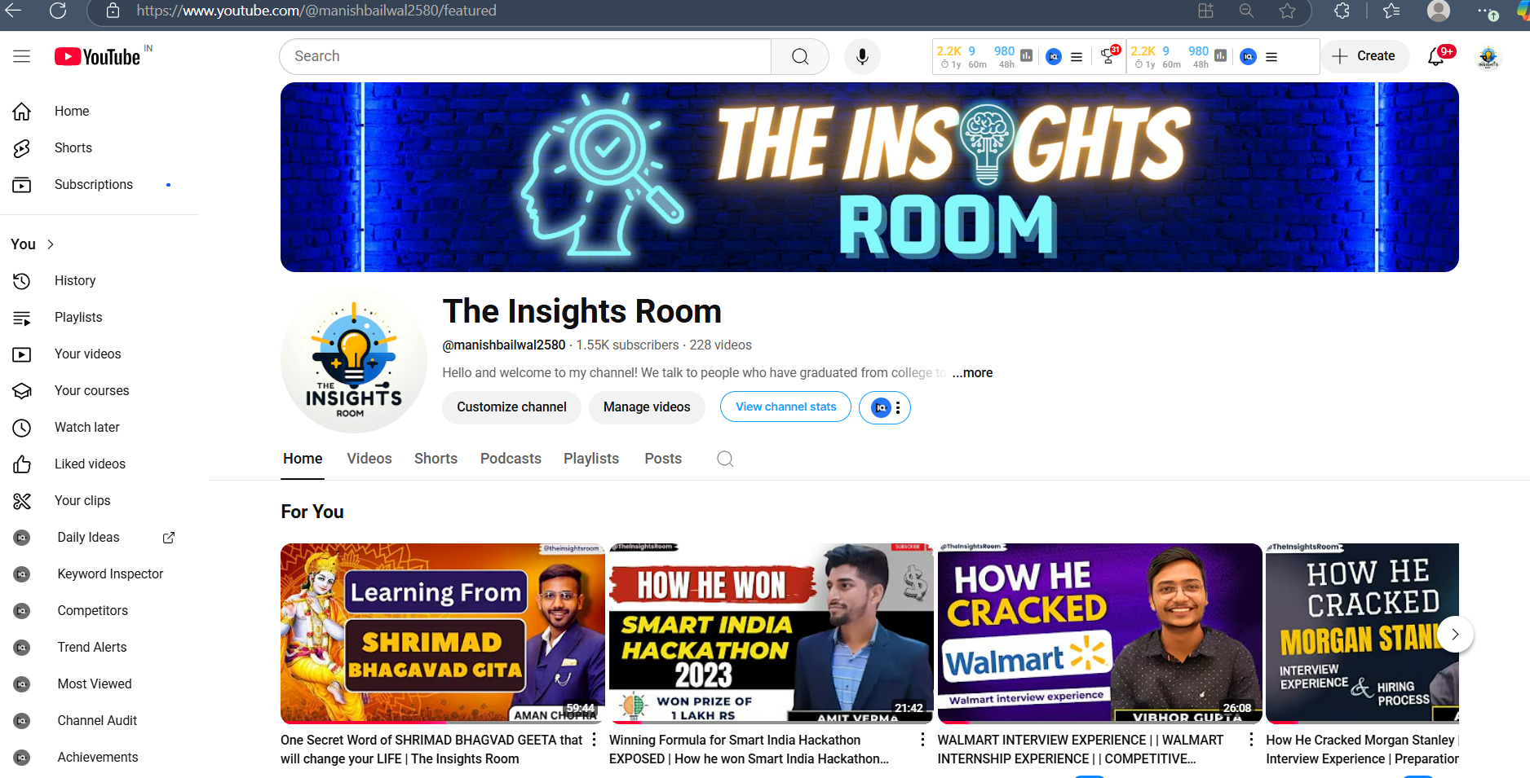This screenshot has height=778, width=1530.
Task: Switch to the channel Home tab
Action: 303,459
